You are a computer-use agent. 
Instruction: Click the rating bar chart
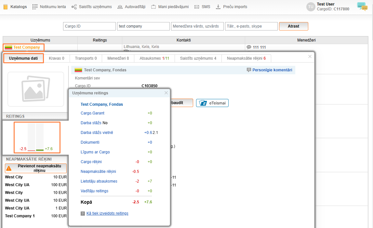point(37,137)
